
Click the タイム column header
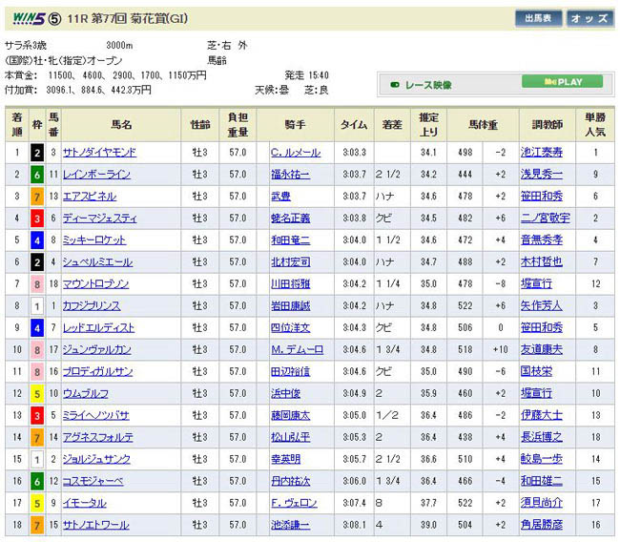click(x=354, y=124)
